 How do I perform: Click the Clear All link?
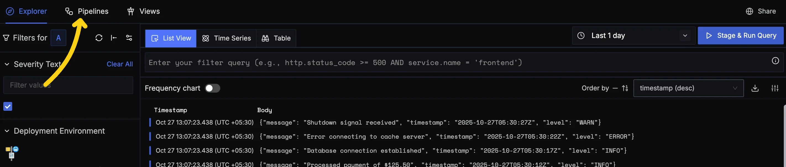coord(120,64)
